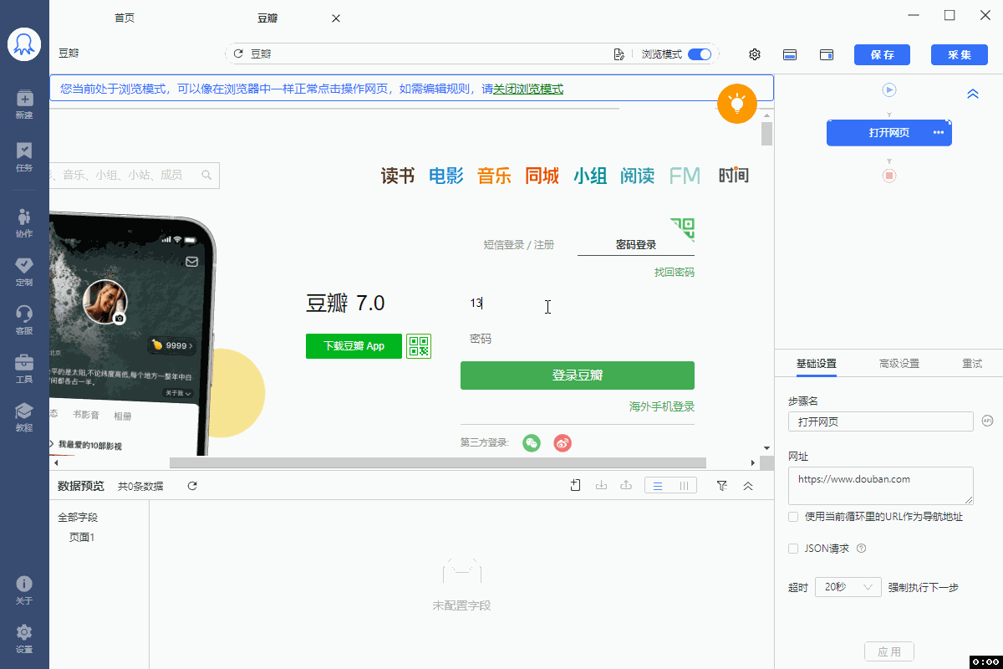Click the workflow red stop node

tap(889, 176)
